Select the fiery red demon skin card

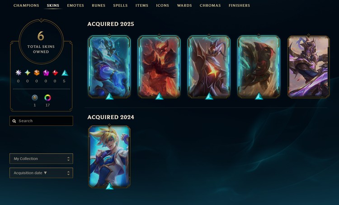pyautogui.click(x=159, y=67)
